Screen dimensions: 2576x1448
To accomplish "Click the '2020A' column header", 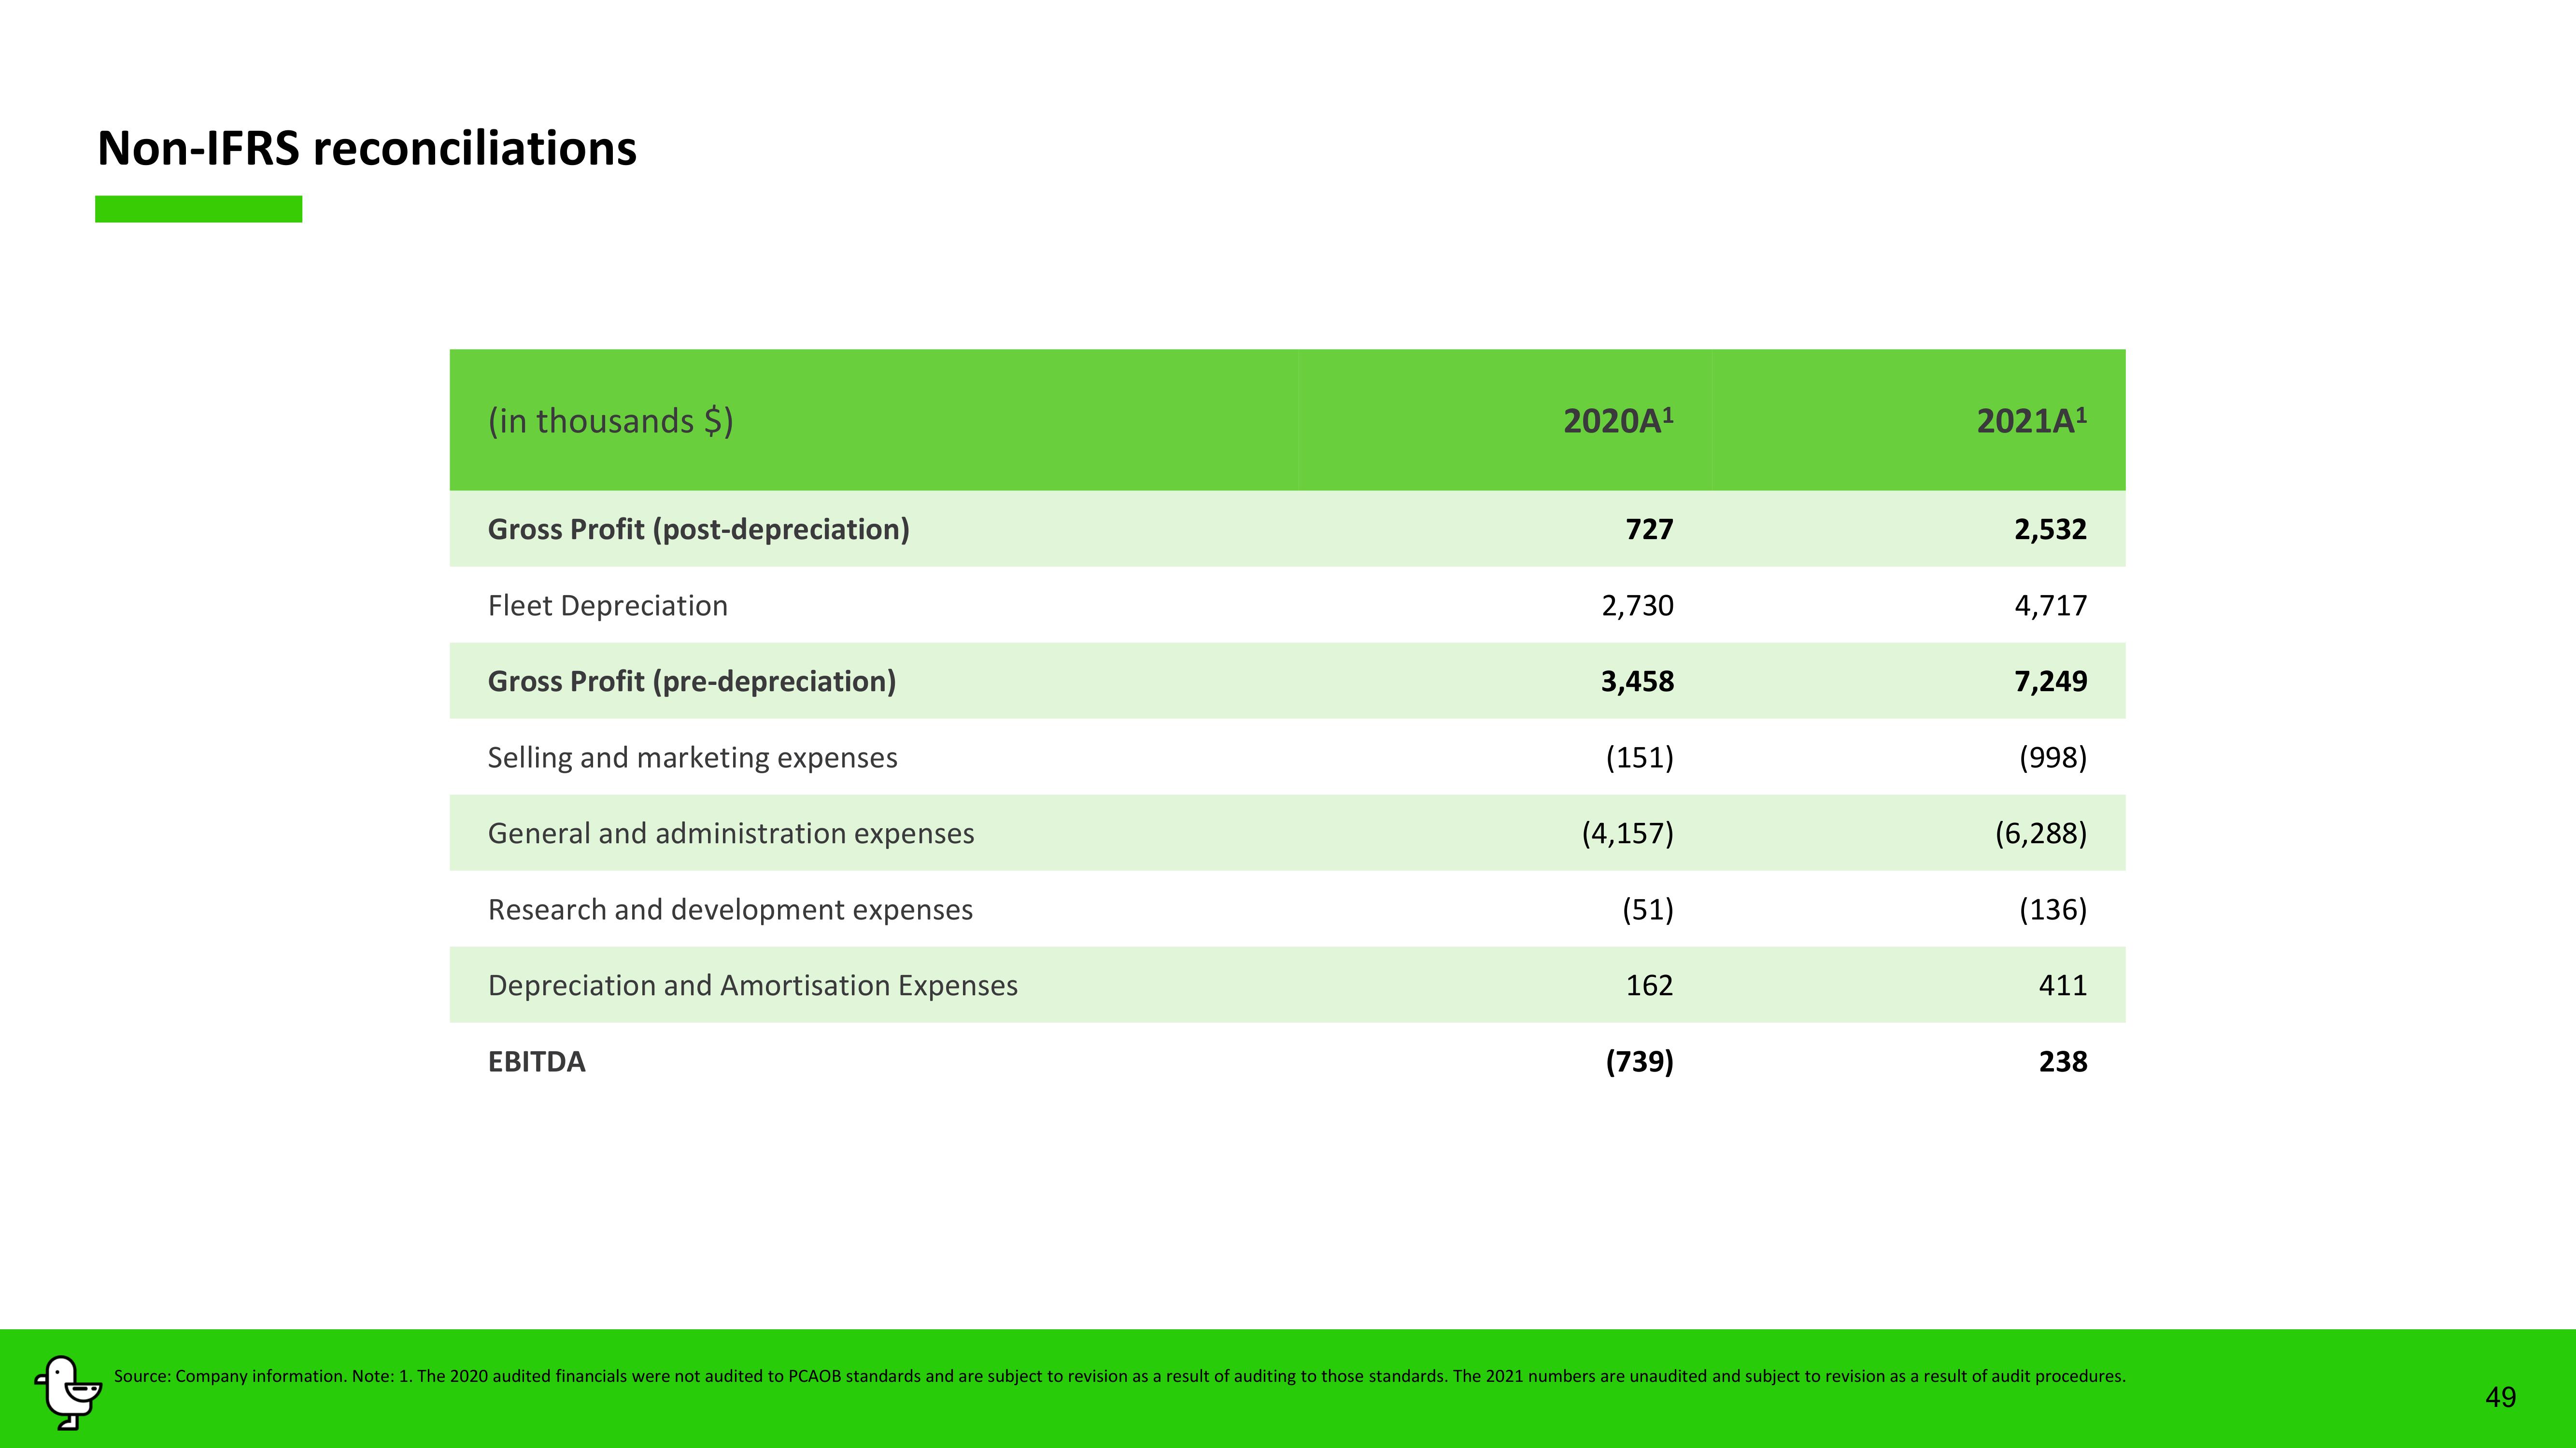I will [1618, 421].
